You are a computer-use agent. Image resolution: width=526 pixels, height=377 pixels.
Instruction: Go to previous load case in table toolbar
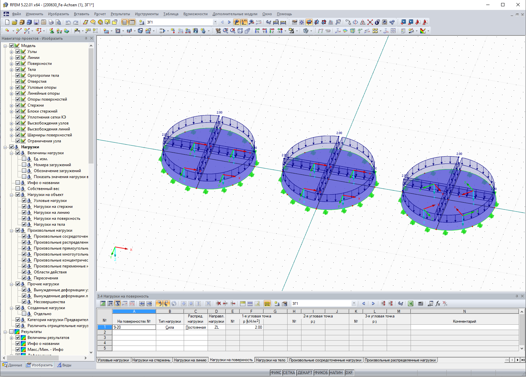click(x=364, y=304)
